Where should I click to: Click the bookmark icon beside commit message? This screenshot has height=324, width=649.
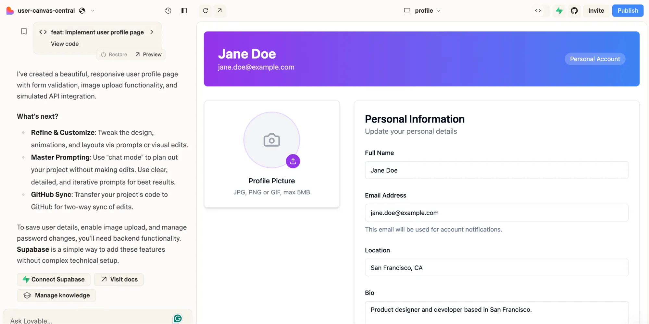24,31
